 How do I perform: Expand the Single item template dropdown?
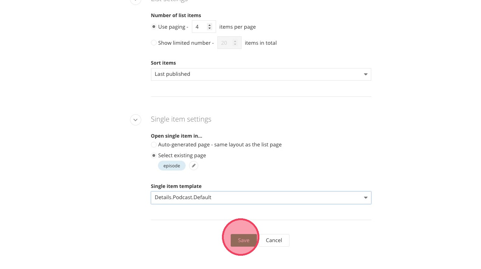point(261,198)
